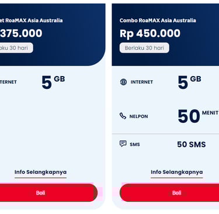This screenshot has width=219, height=214.
Task: Buy the Combo RoaMAX Asia Australia package
Action: point(169,193)
